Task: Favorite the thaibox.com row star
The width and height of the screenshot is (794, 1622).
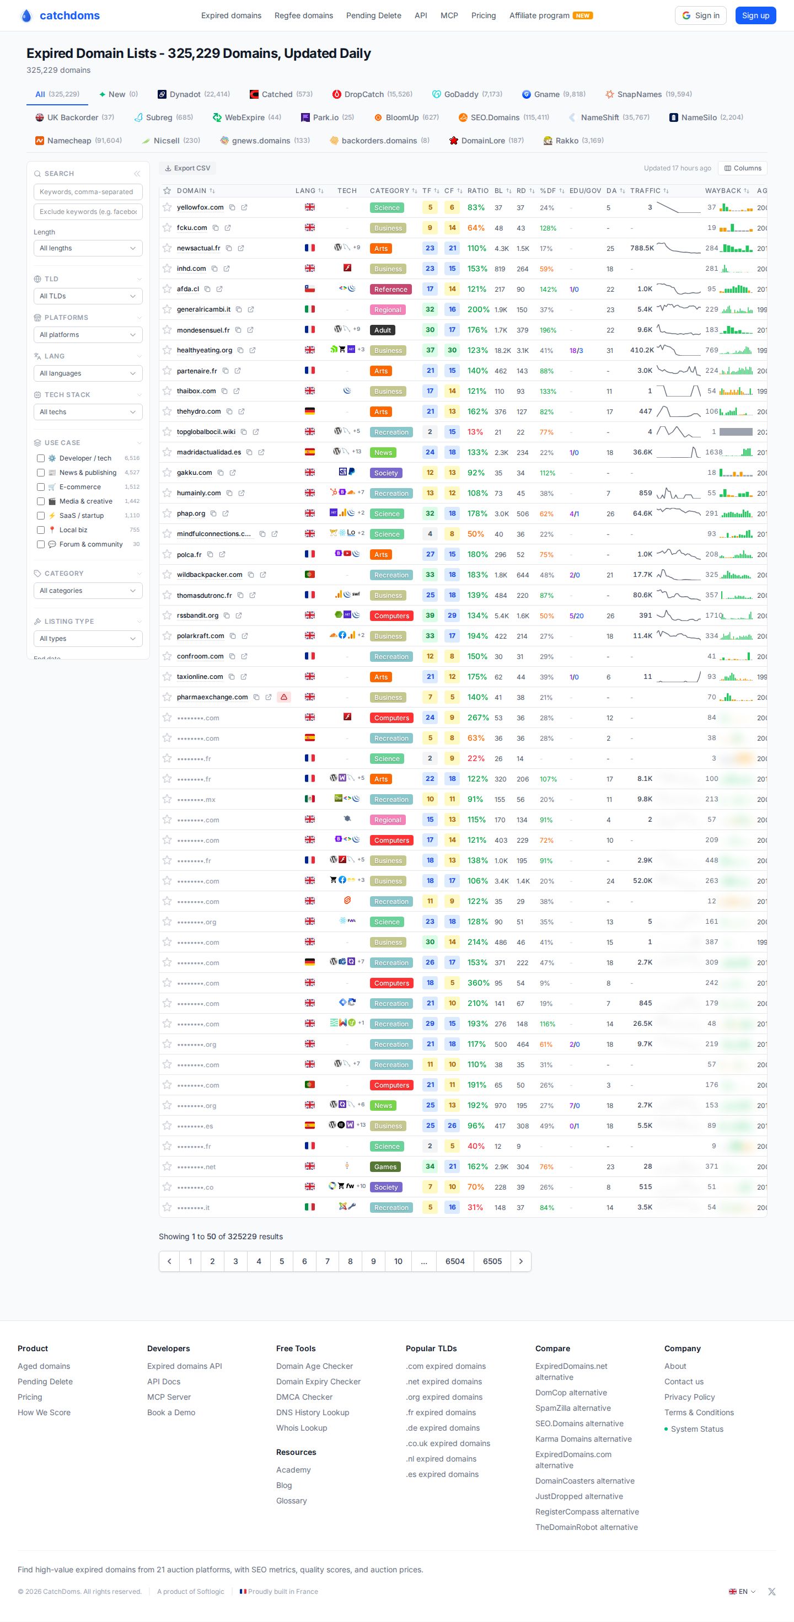Action: (x=167, y=391)
